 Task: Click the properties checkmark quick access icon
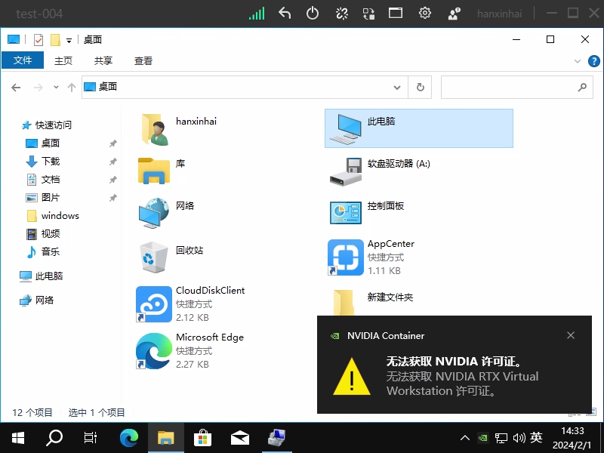[x=39, y=40]
